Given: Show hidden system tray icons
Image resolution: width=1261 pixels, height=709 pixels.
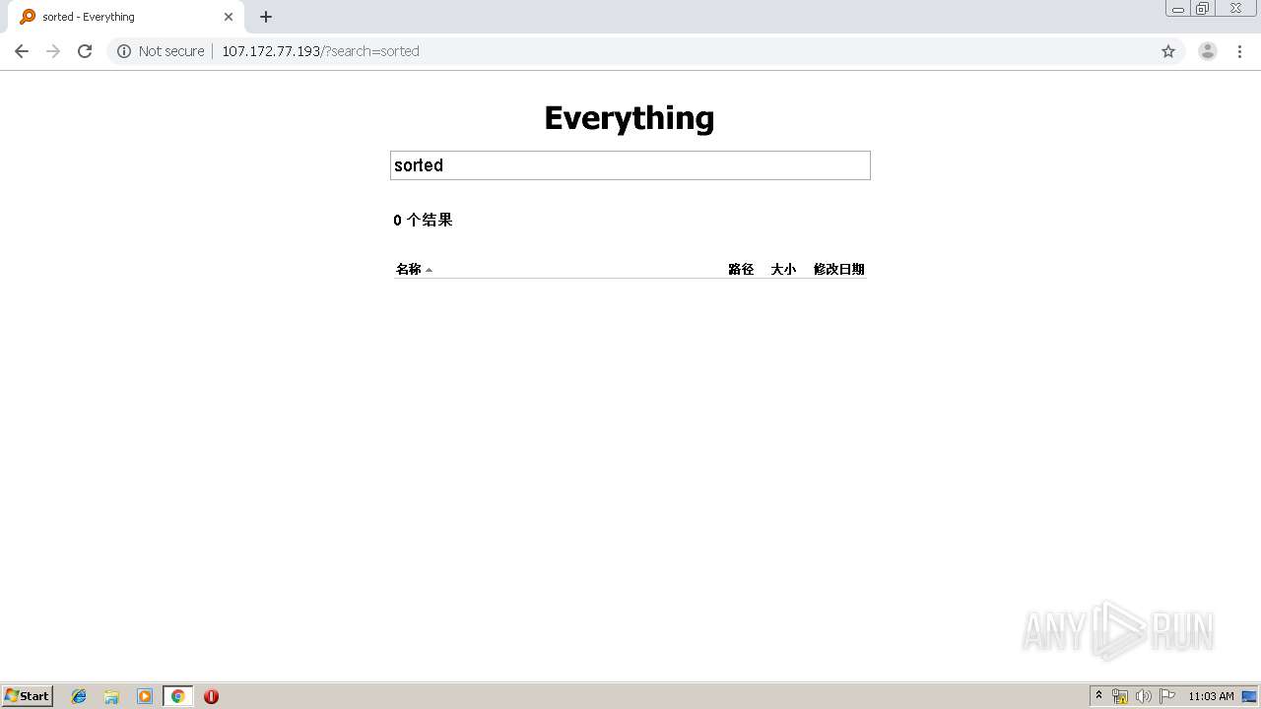Looking at the screenshot, I should point(1099,696).
